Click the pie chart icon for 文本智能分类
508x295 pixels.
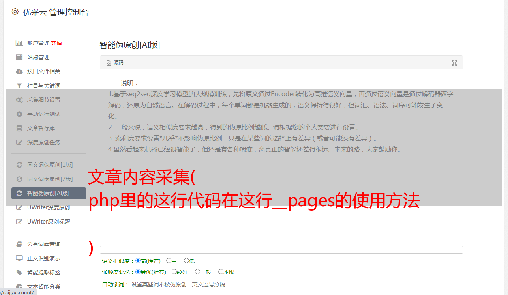click(19, 287)
